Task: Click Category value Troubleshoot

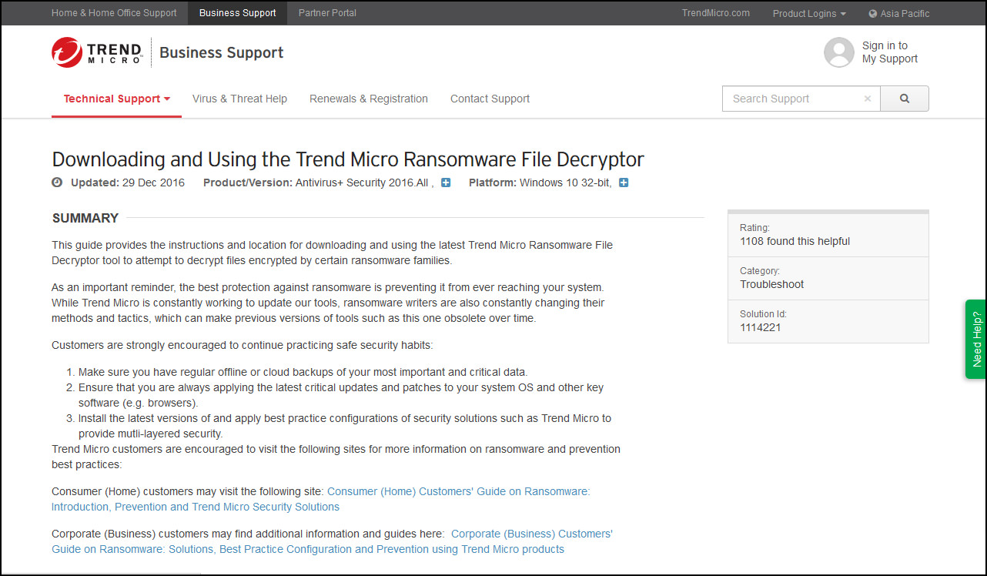Action: [x=771, y=284]
